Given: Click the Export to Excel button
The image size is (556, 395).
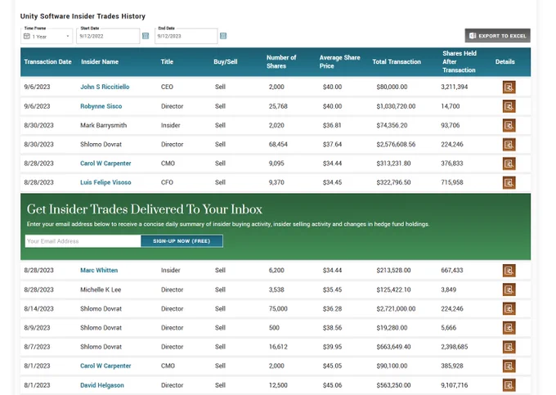Looking at the screenshot, I should pyautogui.click(x=497, y=35).
